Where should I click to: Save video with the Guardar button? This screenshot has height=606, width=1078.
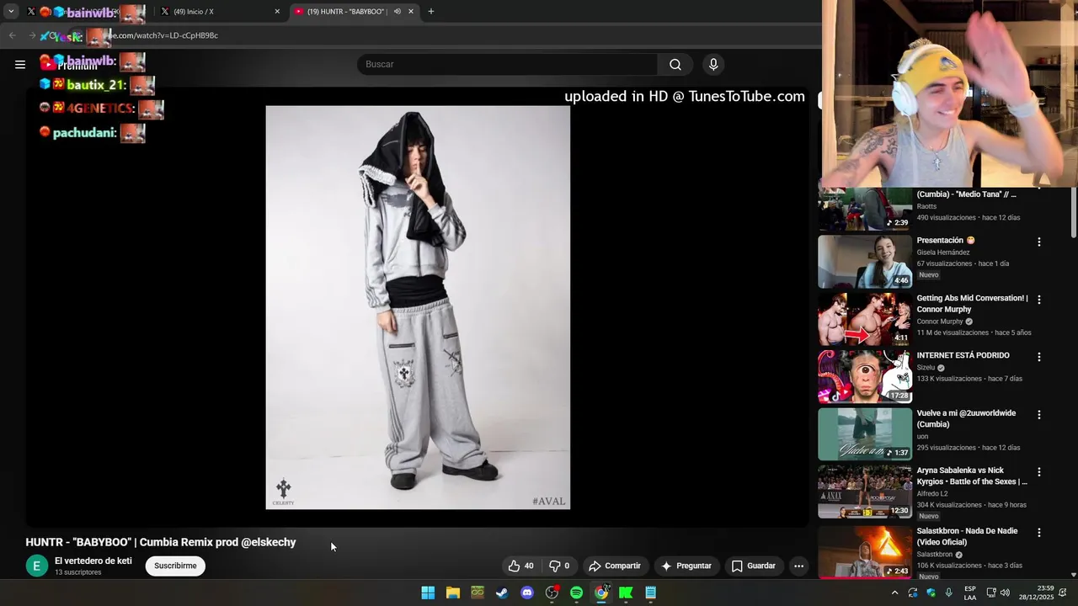754,566
